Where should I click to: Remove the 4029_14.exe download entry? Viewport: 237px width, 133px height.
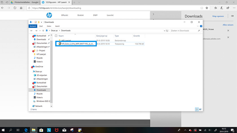[x=228, y=31]
